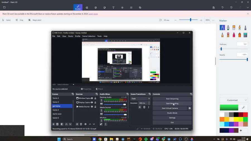Mute the Desktop Audio channel
251x141 pixels.
101,104
